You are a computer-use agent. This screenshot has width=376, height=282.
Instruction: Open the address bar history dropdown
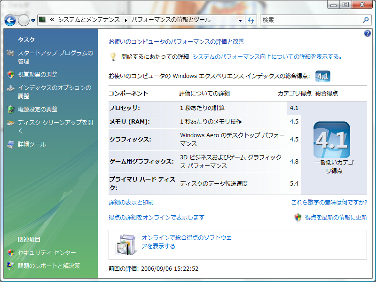tap(240, 20)
